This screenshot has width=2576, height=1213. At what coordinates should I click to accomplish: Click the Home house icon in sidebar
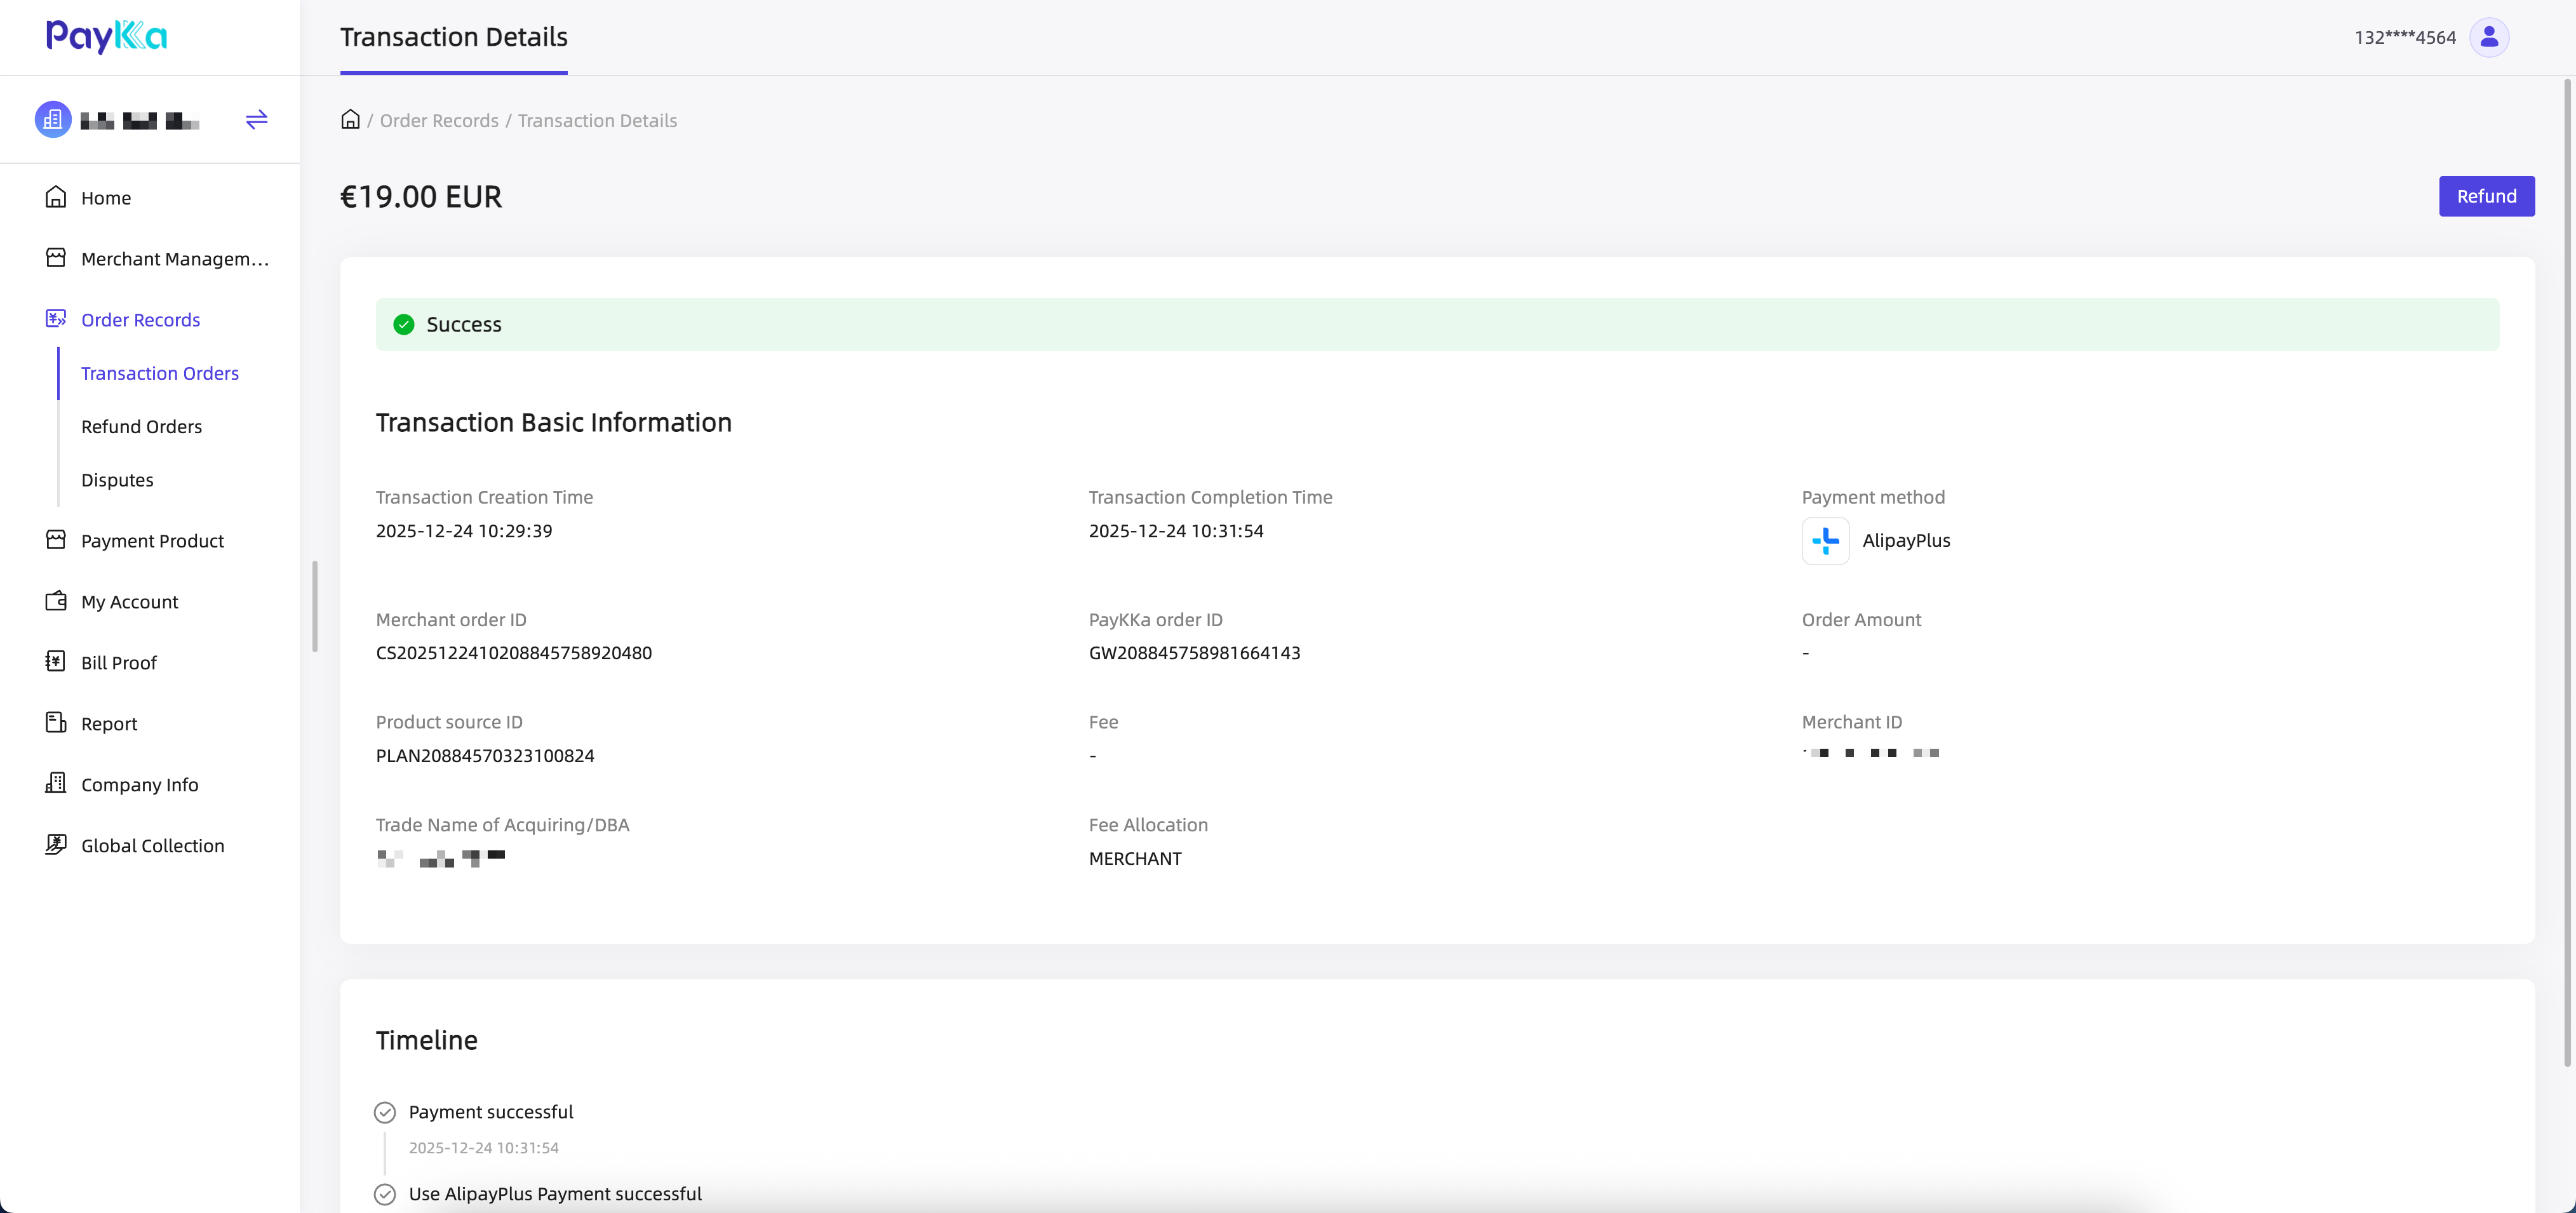coord(56,197)
